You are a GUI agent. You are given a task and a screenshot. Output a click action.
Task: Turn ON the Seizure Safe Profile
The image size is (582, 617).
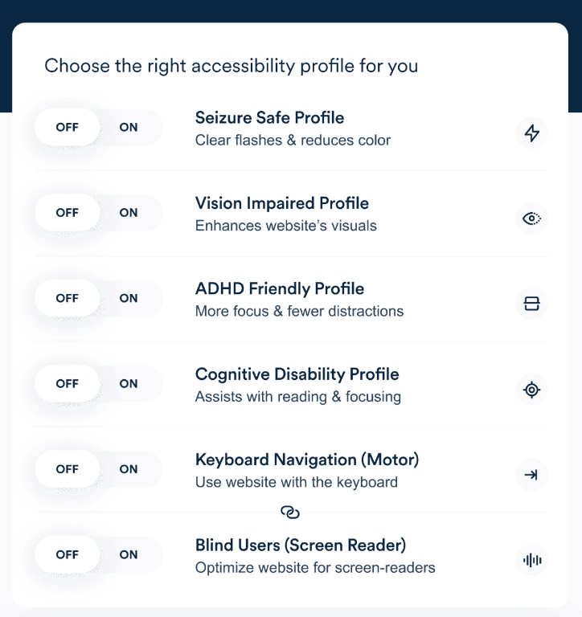pyautogui.click(x=129, y=127)
